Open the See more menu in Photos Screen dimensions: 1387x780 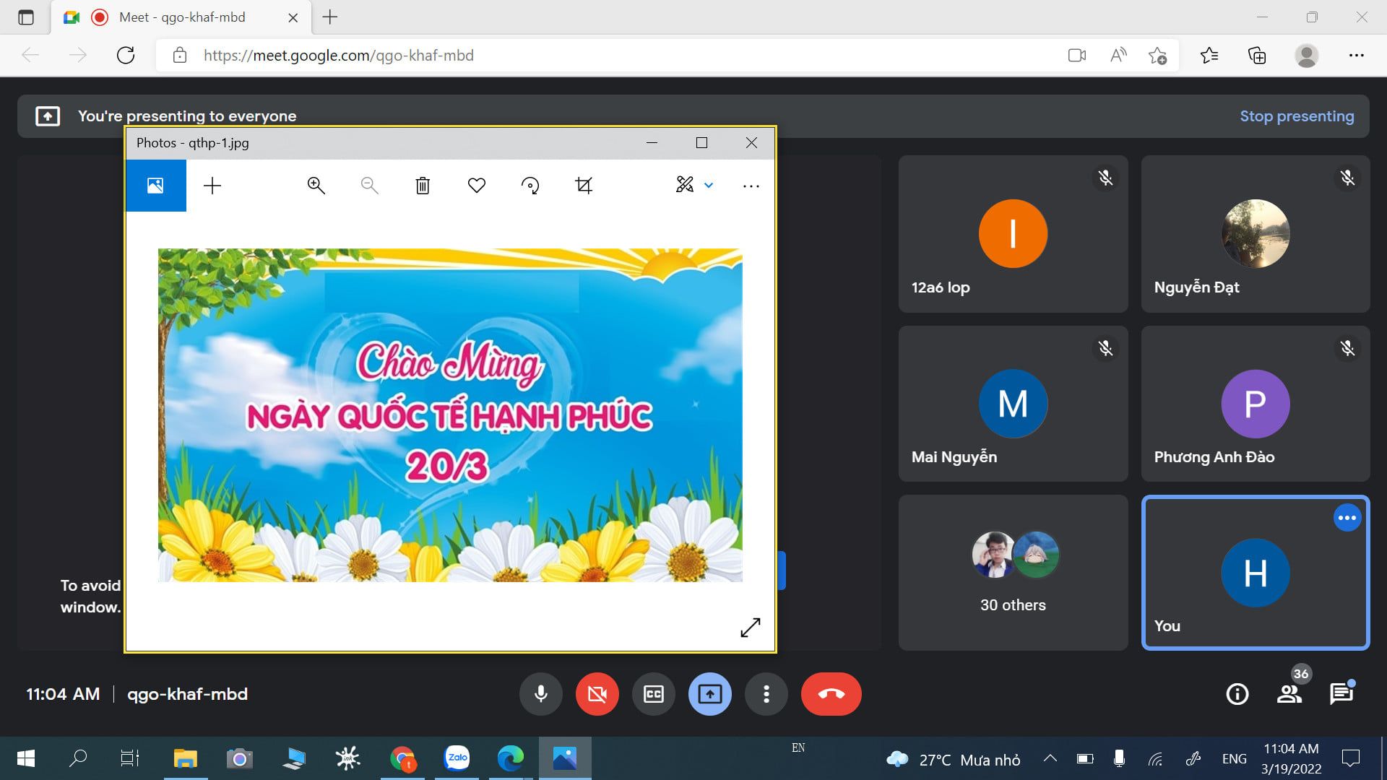pos(751,186)
